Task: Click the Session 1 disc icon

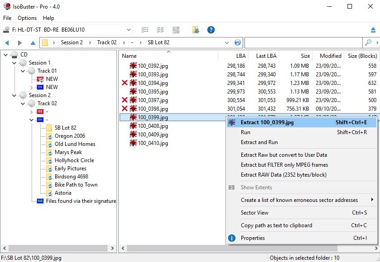Action: pyautogui.click(x=23, y=63)
